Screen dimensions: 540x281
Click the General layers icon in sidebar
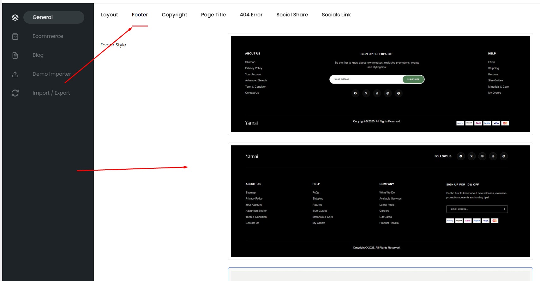click(x=15, y=17)
